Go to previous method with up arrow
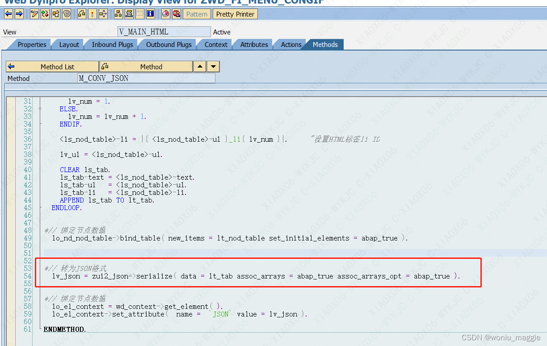Screen dimensions: 547x346 (x=200, y=67)
